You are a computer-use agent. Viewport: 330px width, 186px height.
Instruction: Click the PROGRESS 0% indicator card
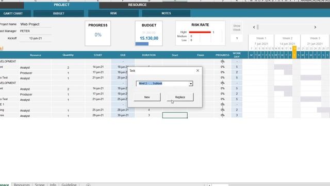[x=98, y=33]
